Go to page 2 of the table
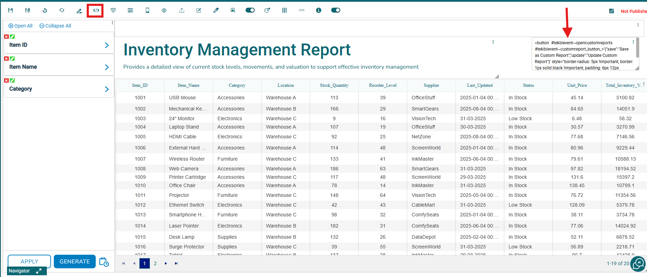This screenshot has width=647, height=277. pyautogui.click(x=155, y=263)
